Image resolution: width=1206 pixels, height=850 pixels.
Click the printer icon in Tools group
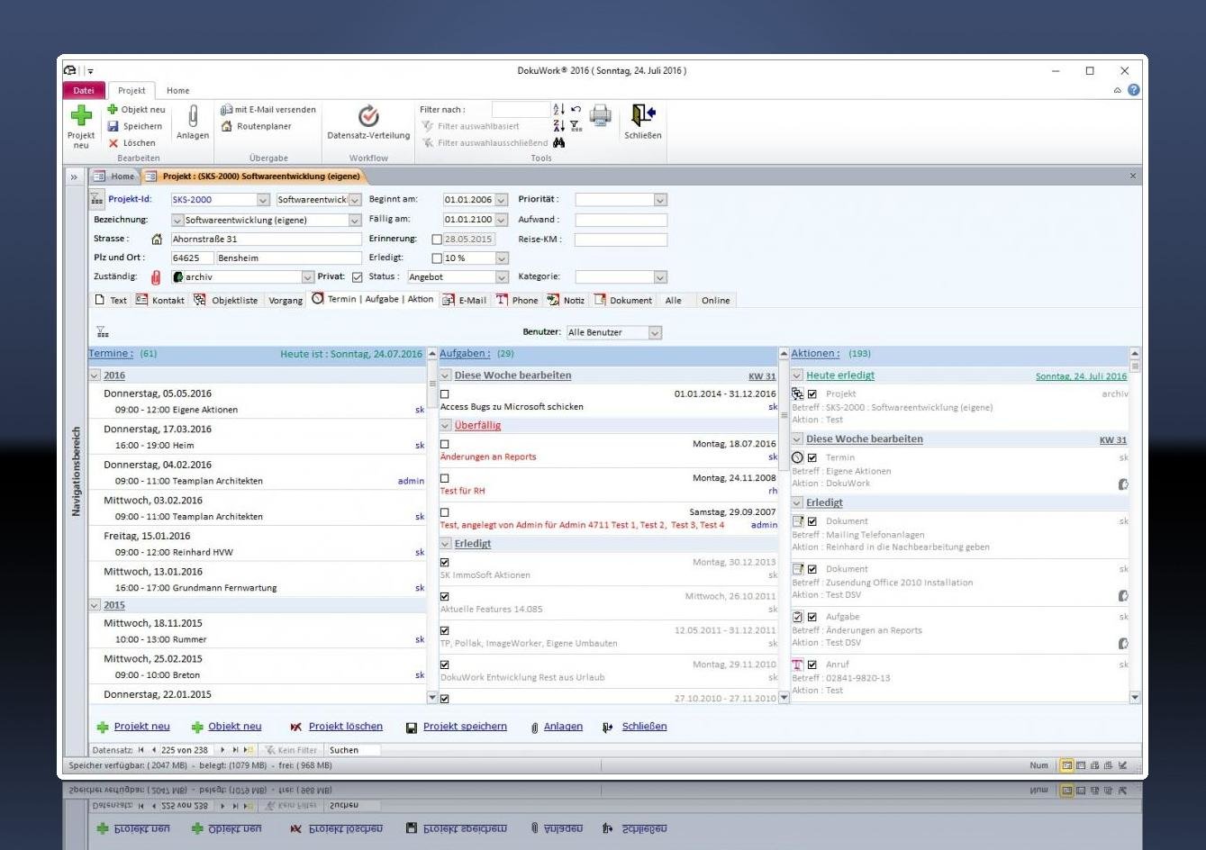point(601,115)
